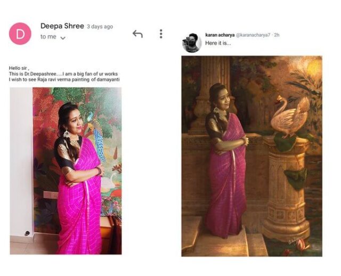
Task: Expand recipient details chevron beside "to me"
Action: point(63,38)
